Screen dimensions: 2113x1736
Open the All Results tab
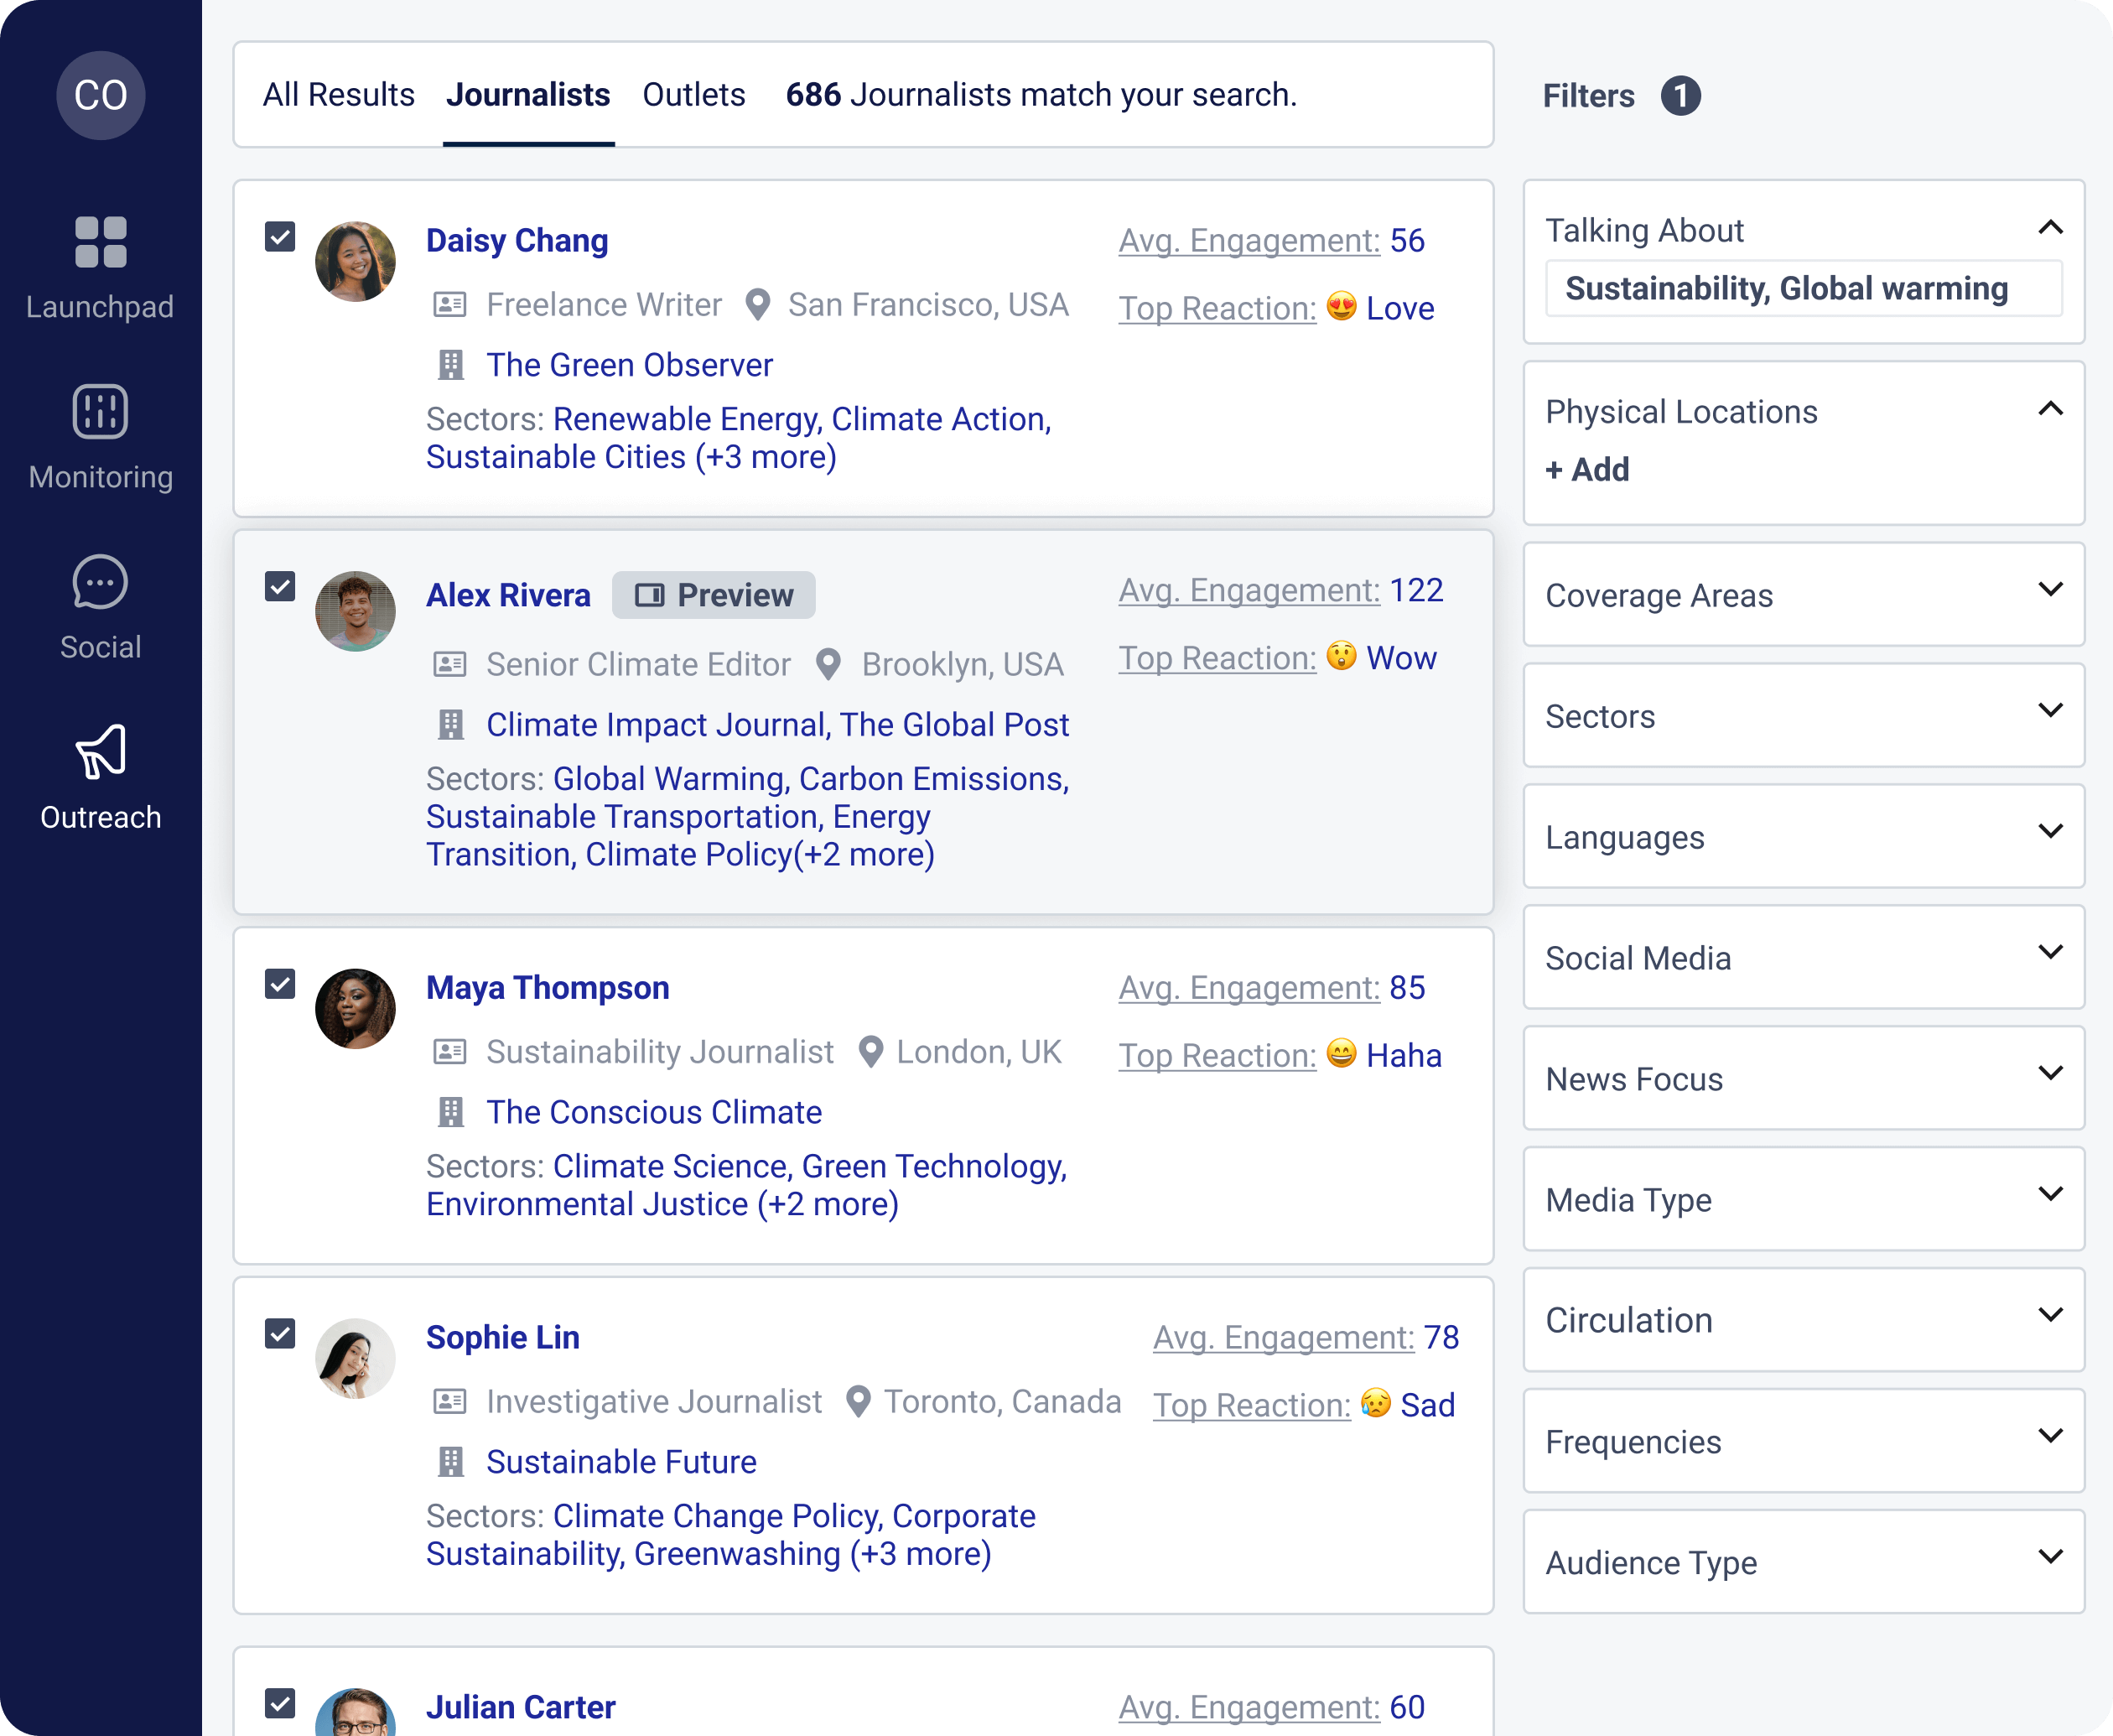[338, 95]
